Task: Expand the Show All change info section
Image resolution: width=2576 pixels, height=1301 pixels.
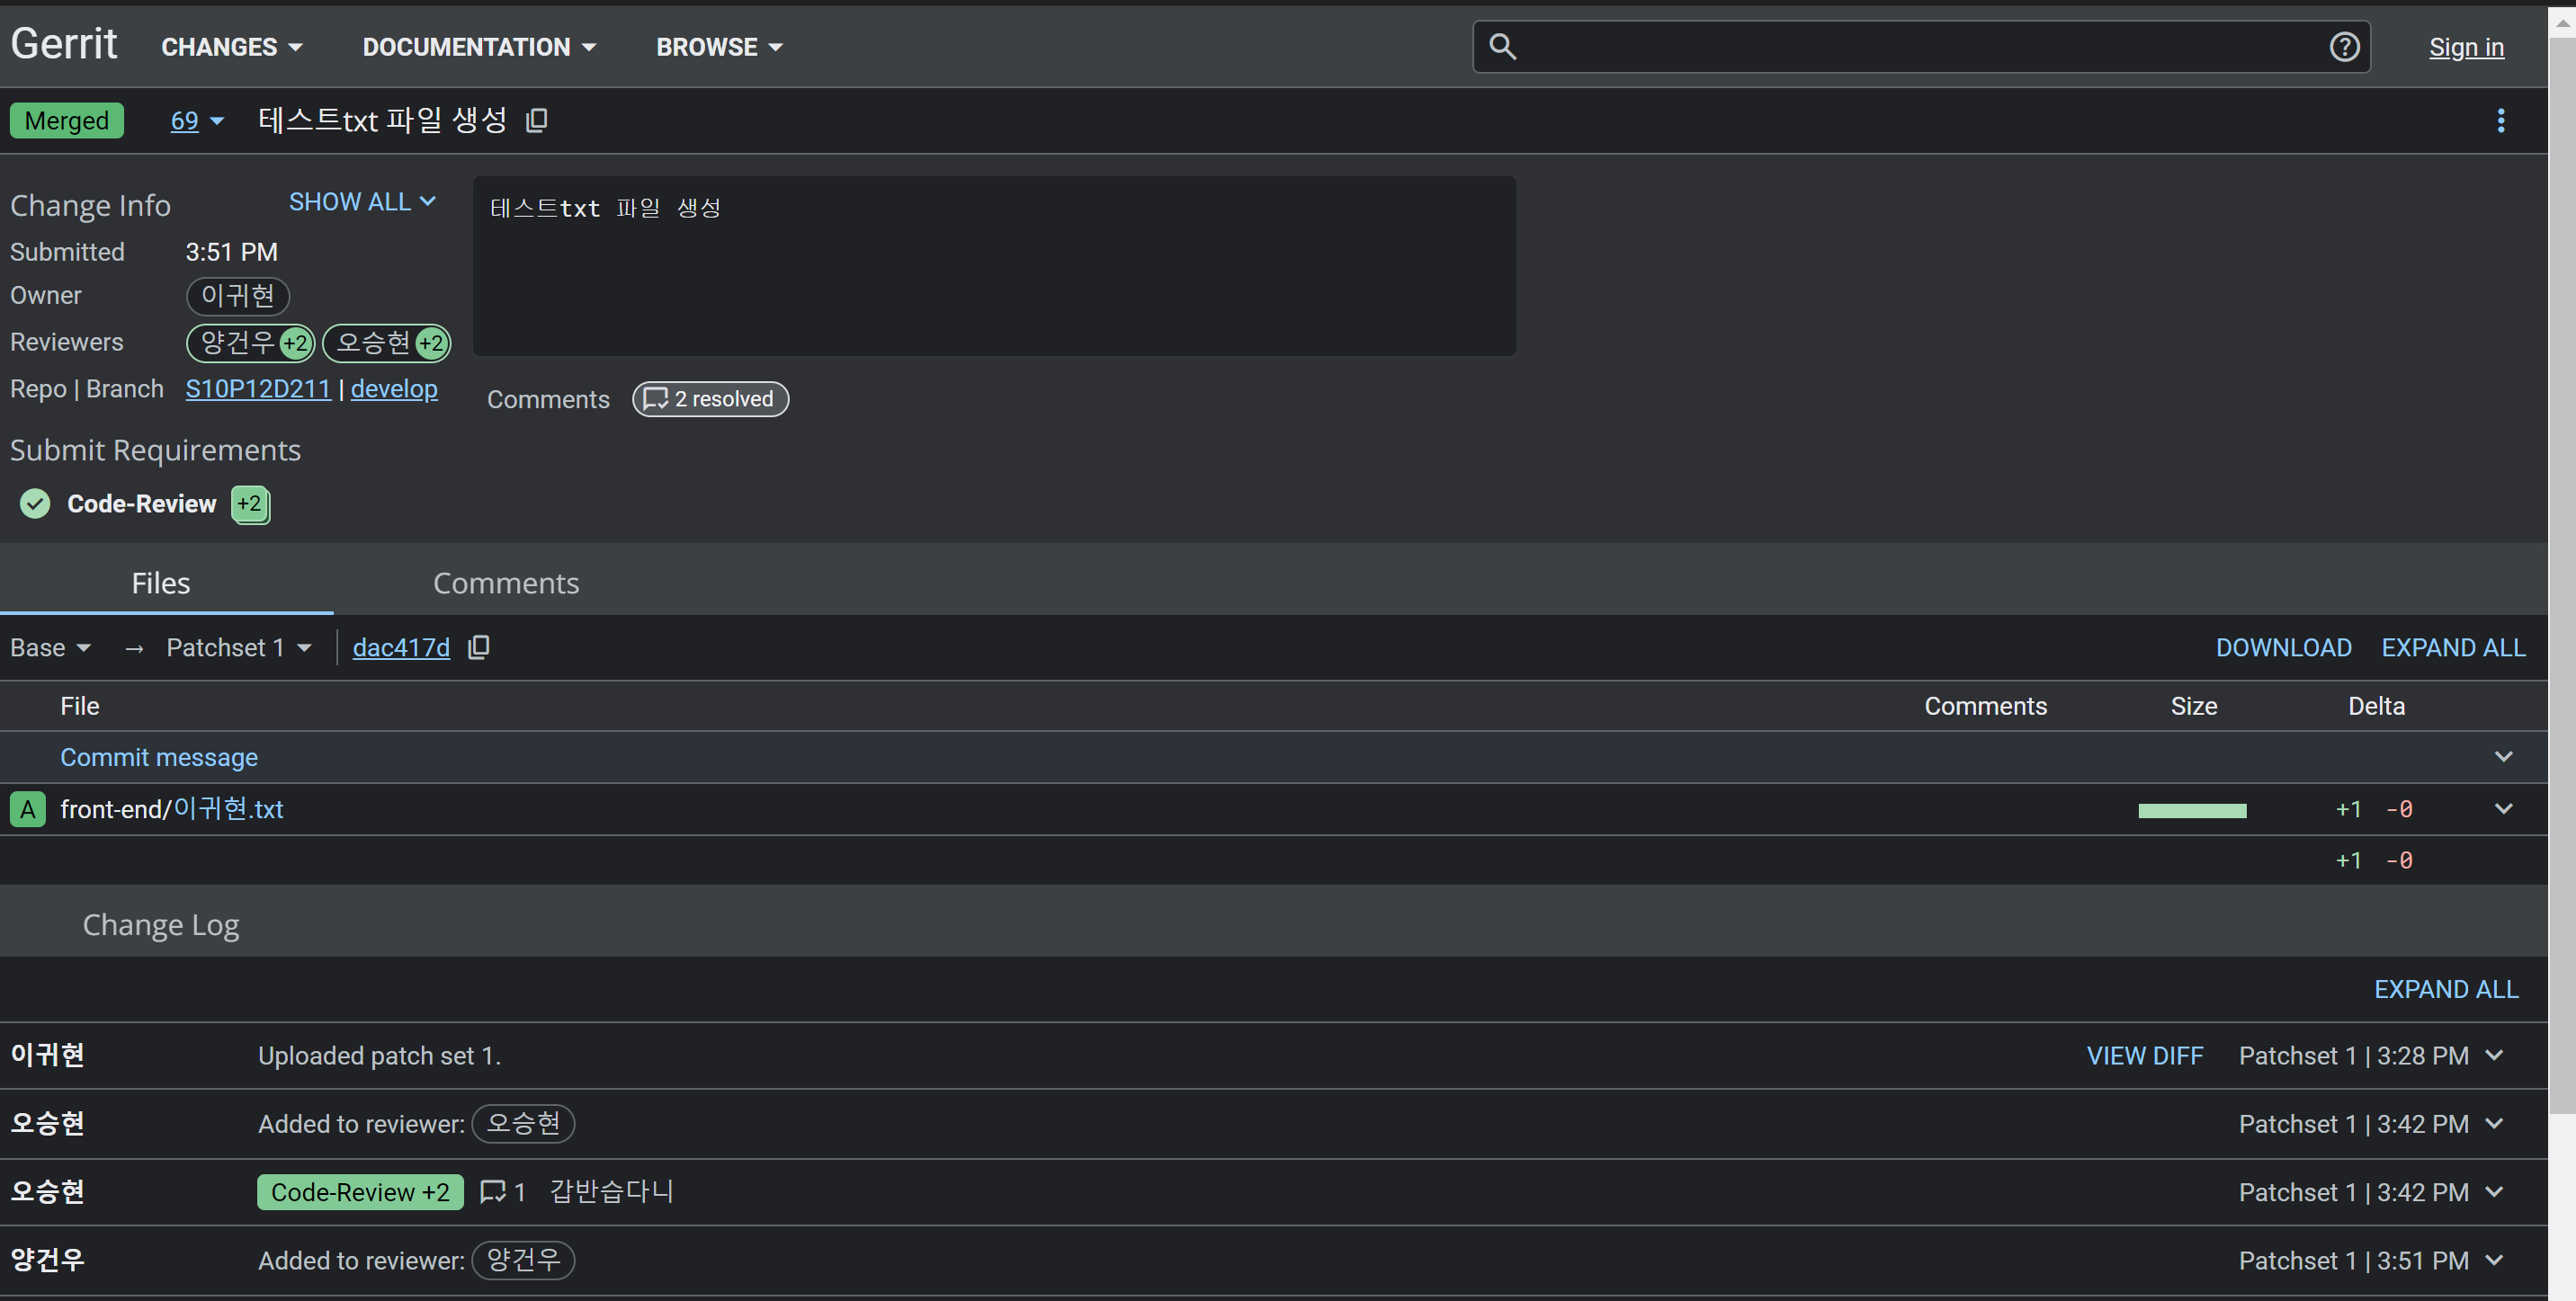Action: [362, 202]
